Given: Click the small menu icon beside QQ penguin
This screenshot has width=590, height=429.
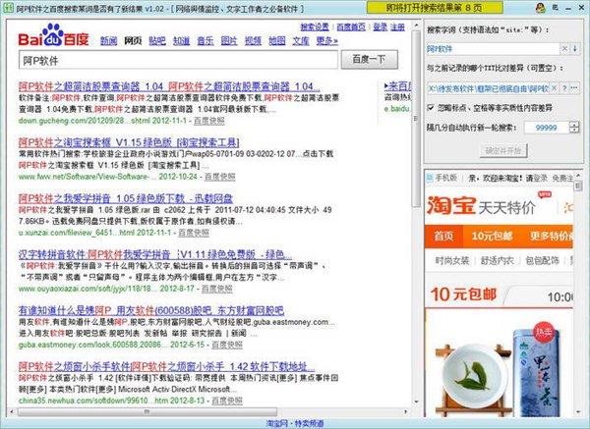Looking at the screenshot, I should pyautogui.click(x=555, y=8).
